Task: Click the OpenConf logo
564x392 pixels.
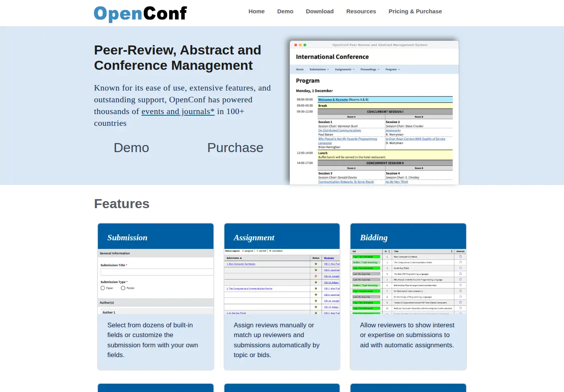Action: 141,14
